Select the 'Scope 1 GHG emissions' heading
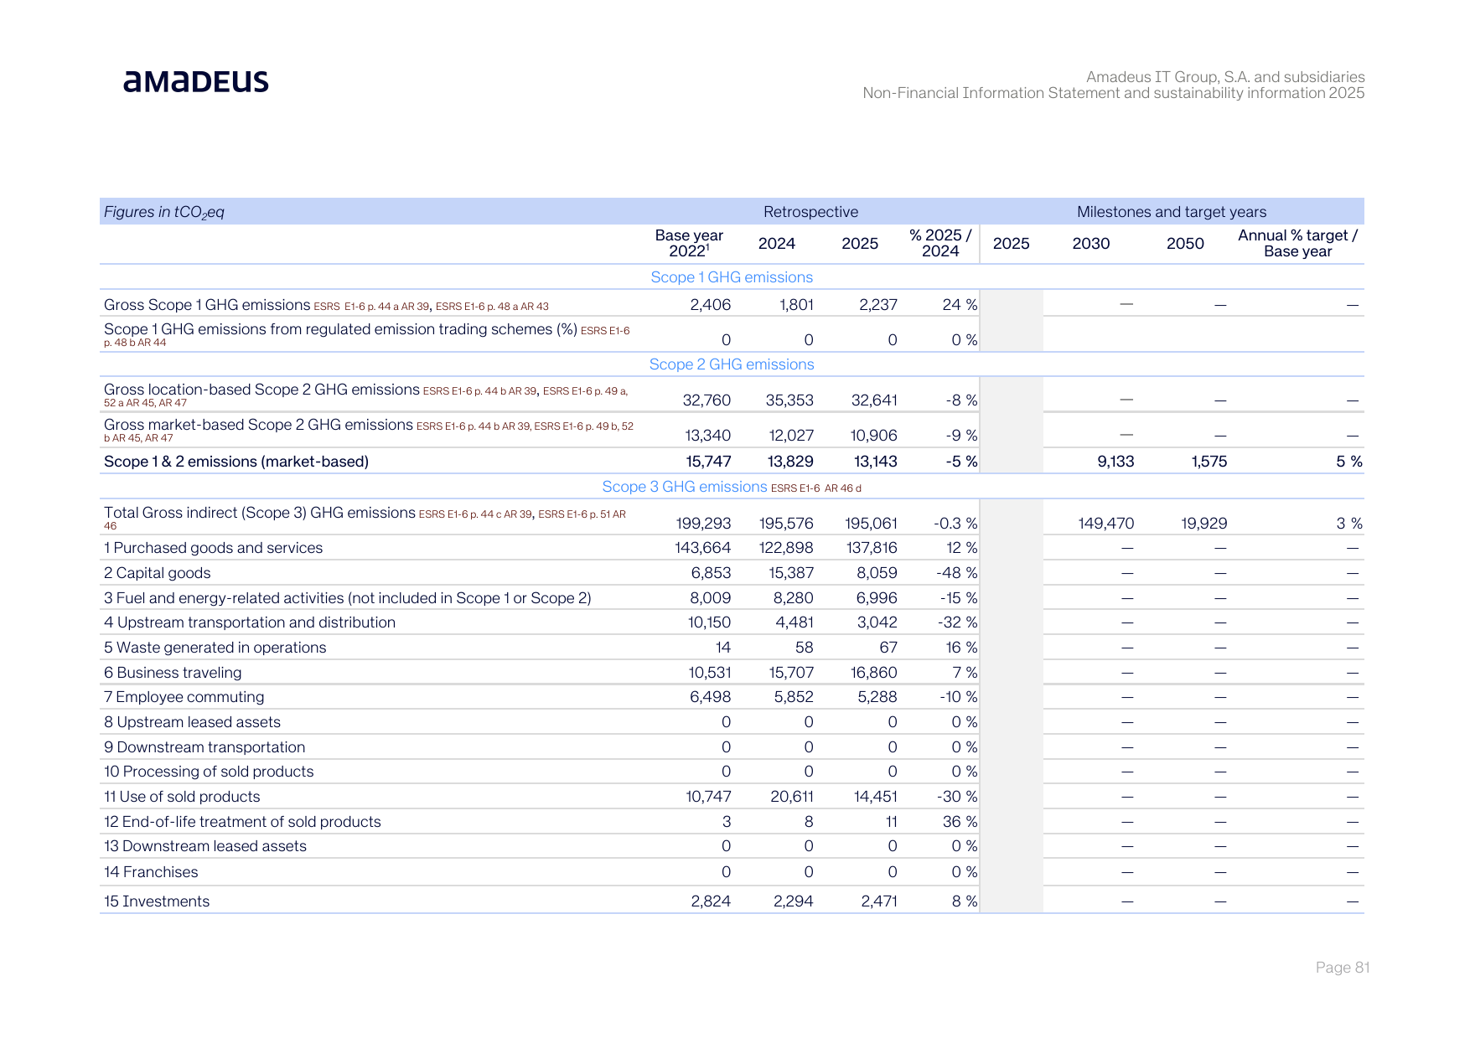Image resolution: width=1470 pixels, height=1038 pixels. tap(732, 277)
